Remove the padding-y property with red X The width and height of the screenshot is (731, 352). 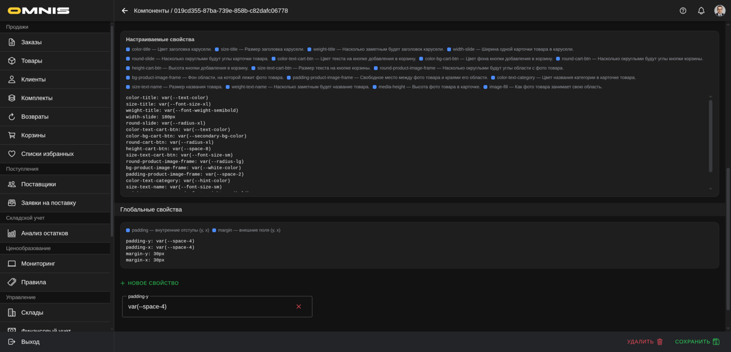tap(298, 306)
